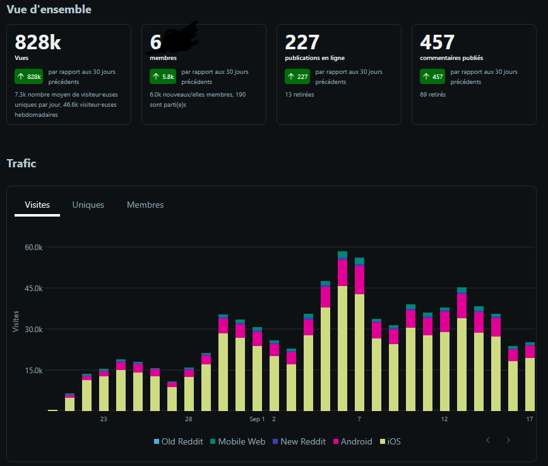Click the "Sep 1" axis label
This screenshot has width=548, height=466.
click(257, 419)
